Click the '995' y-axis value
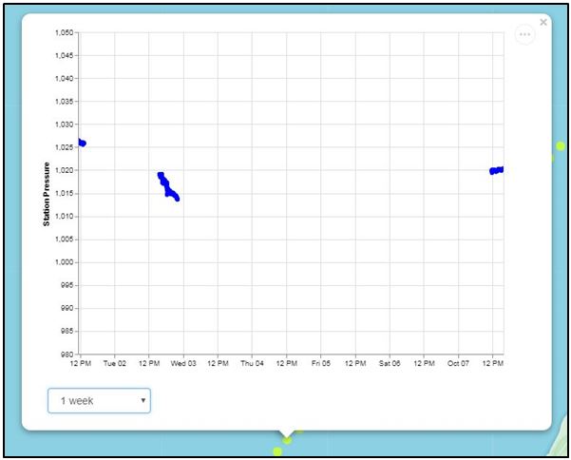 point(67,285)
